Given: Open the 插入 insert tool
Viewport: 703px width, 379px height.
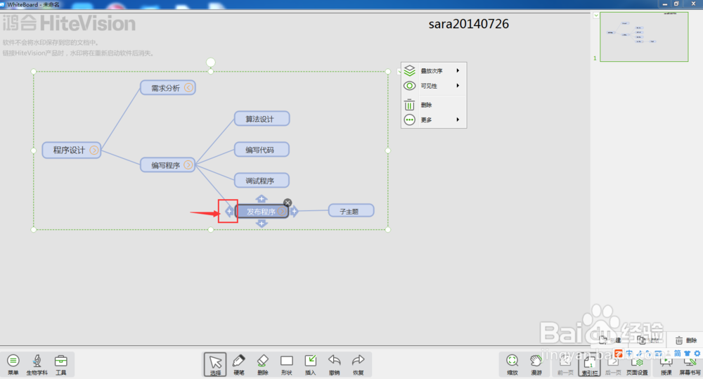Looking at the screenshot, I should tap(310, 364).
